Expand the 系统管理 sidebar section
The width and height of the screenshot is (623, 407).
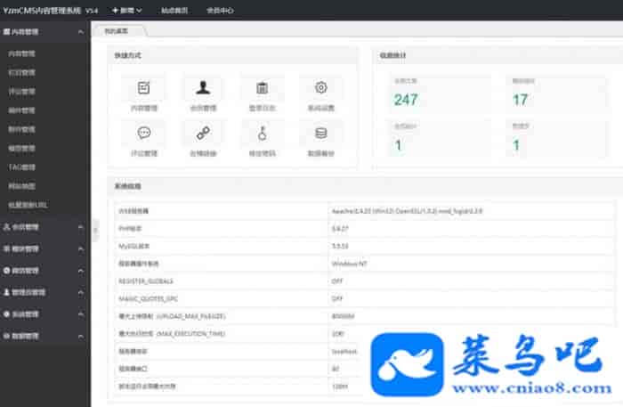(x=44, y=314)
